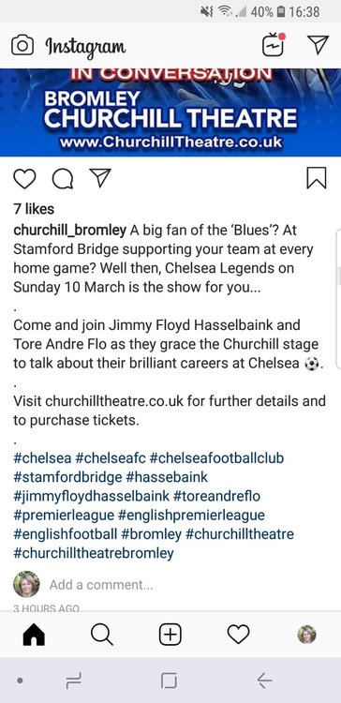The width and height of the screenshot is (341, 703).
Task: Go to Home tab in bottom bar
Action: click(34, 635)
